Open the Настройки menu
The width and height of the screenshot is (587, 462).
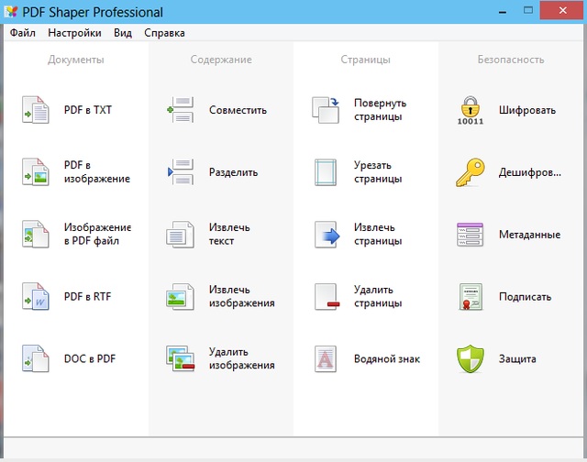click(x=74, y=33)
